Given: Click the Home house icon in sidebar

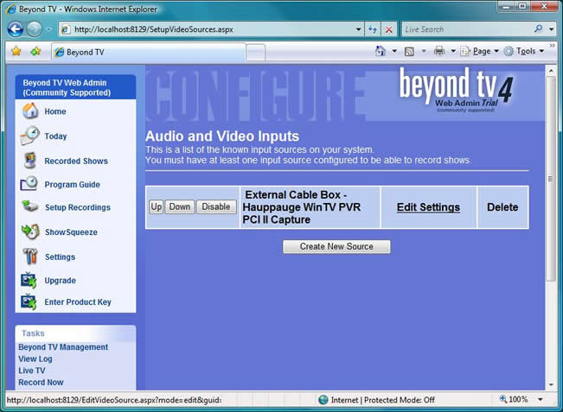Looking at the screenshot, I should [30, 111].
